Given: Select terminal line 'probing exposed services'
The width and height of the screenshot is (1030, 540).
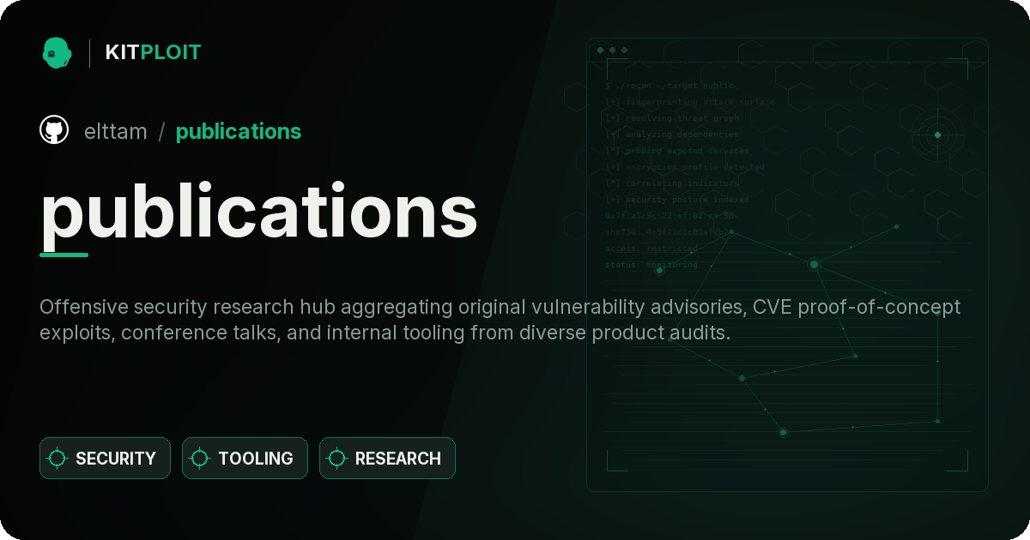Looking at the screenshot, I should [x=676, y=151].
